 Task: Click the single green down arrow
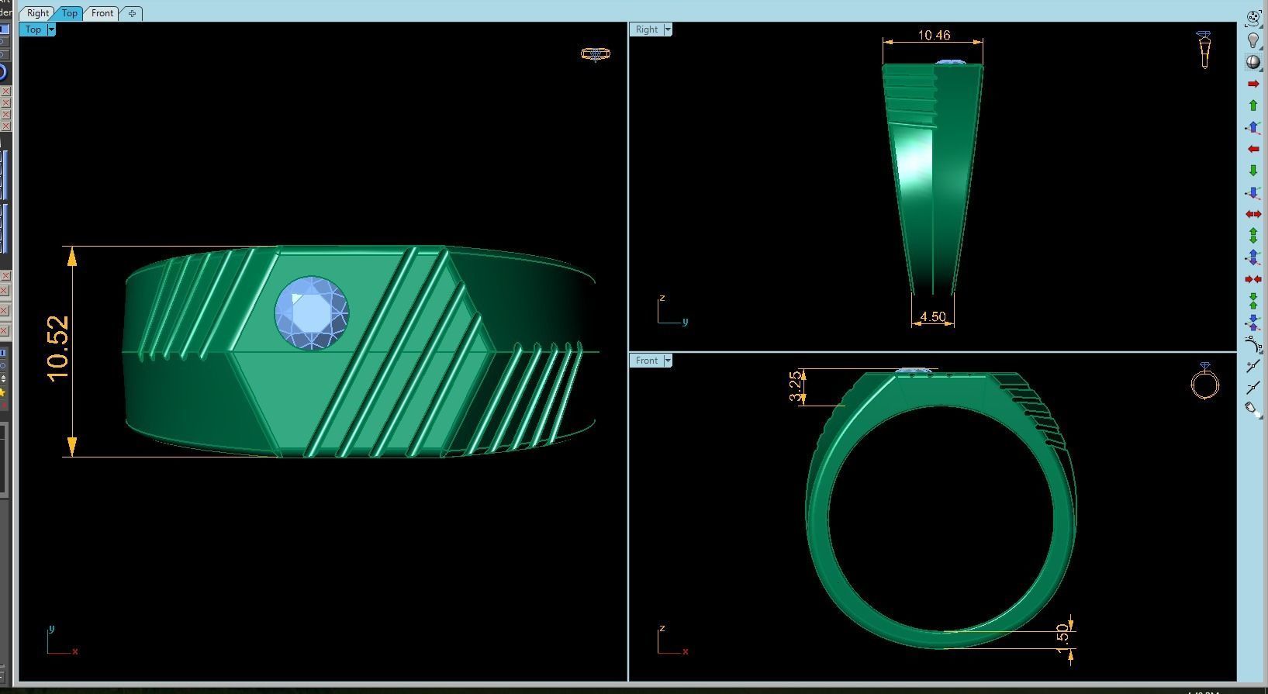point(1253,171)
